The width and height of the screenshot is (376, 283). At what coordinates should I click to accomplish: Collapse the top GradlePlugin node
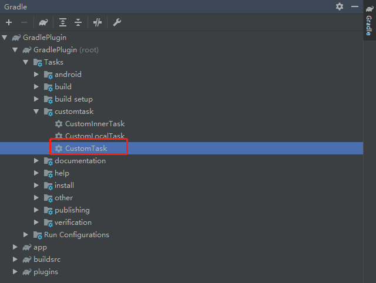pyautogui.click(x=5, y=38)
